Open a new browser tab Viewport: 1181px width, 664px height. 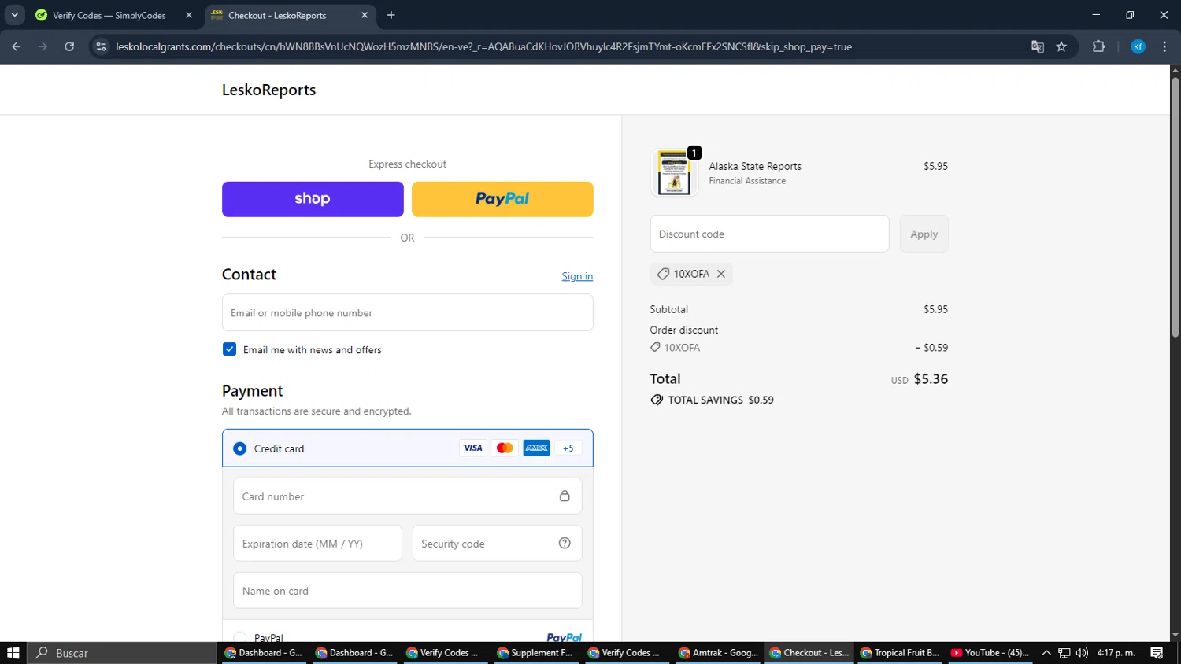391,15
